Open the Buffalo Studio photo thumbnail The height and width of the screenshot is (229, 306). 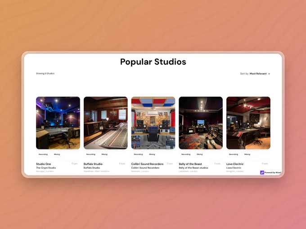click(x=106, y=123)
